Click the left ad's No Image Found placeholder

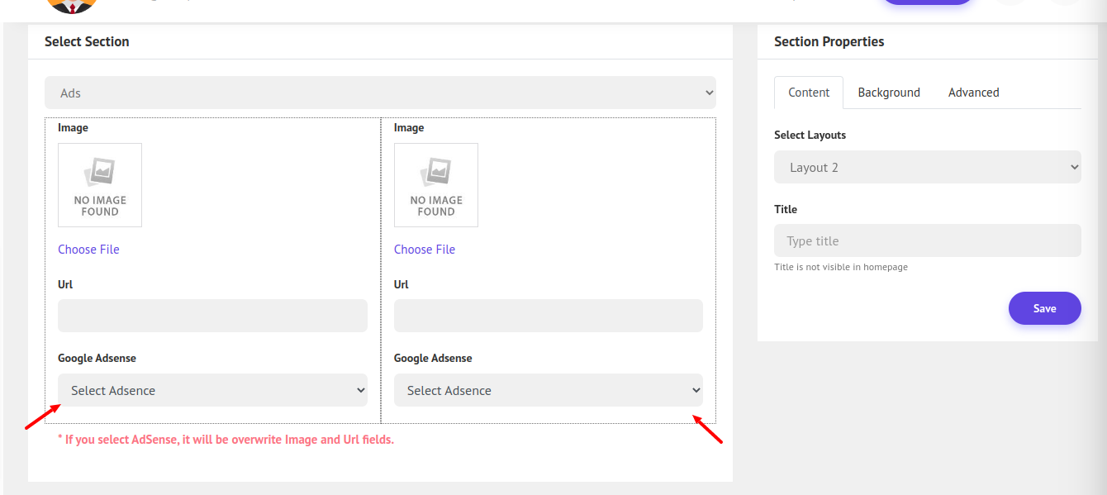click(100, 185)
